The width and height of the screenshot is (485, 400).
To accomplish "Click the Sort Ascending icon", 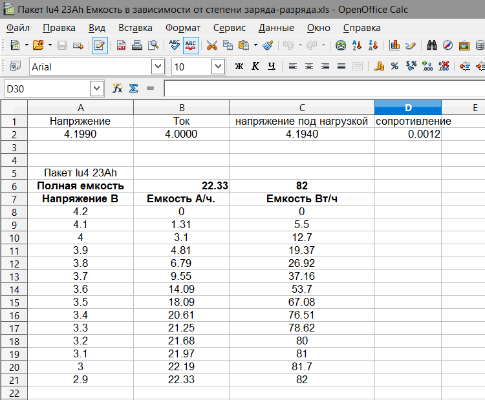I will click(356, 45).
